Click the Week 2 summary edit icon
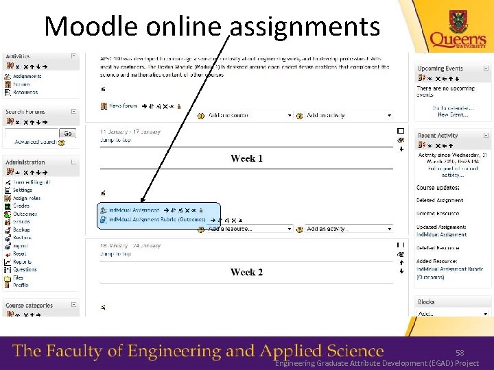The image size is (494, 370). pos(103,307)
